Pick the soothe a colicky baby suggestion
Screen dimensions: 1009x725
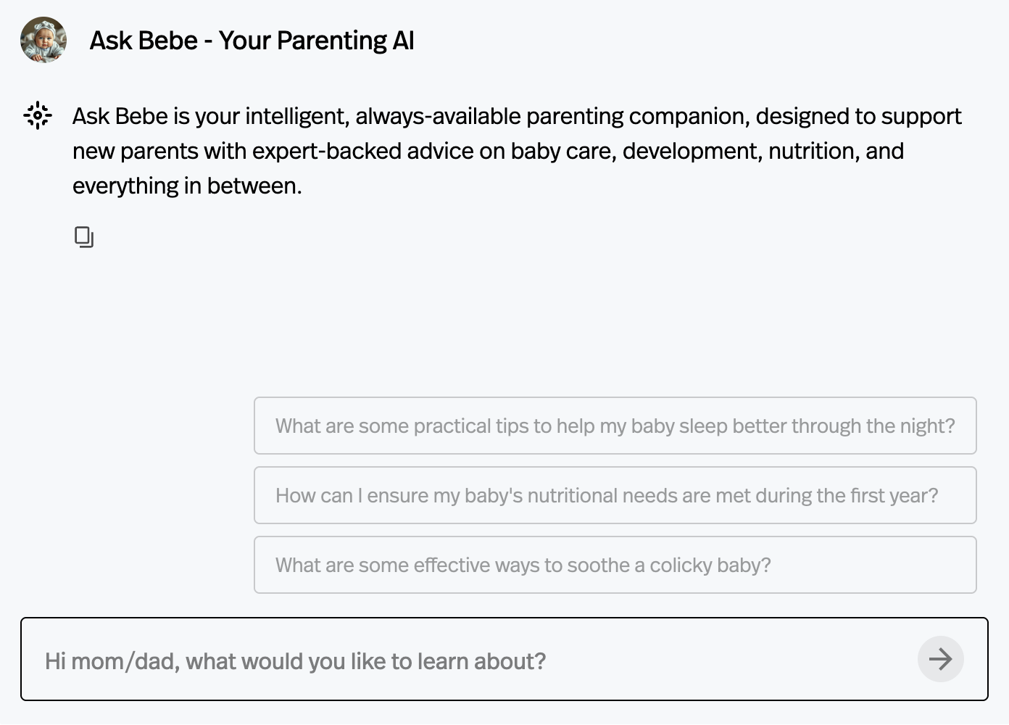[615, 565]
